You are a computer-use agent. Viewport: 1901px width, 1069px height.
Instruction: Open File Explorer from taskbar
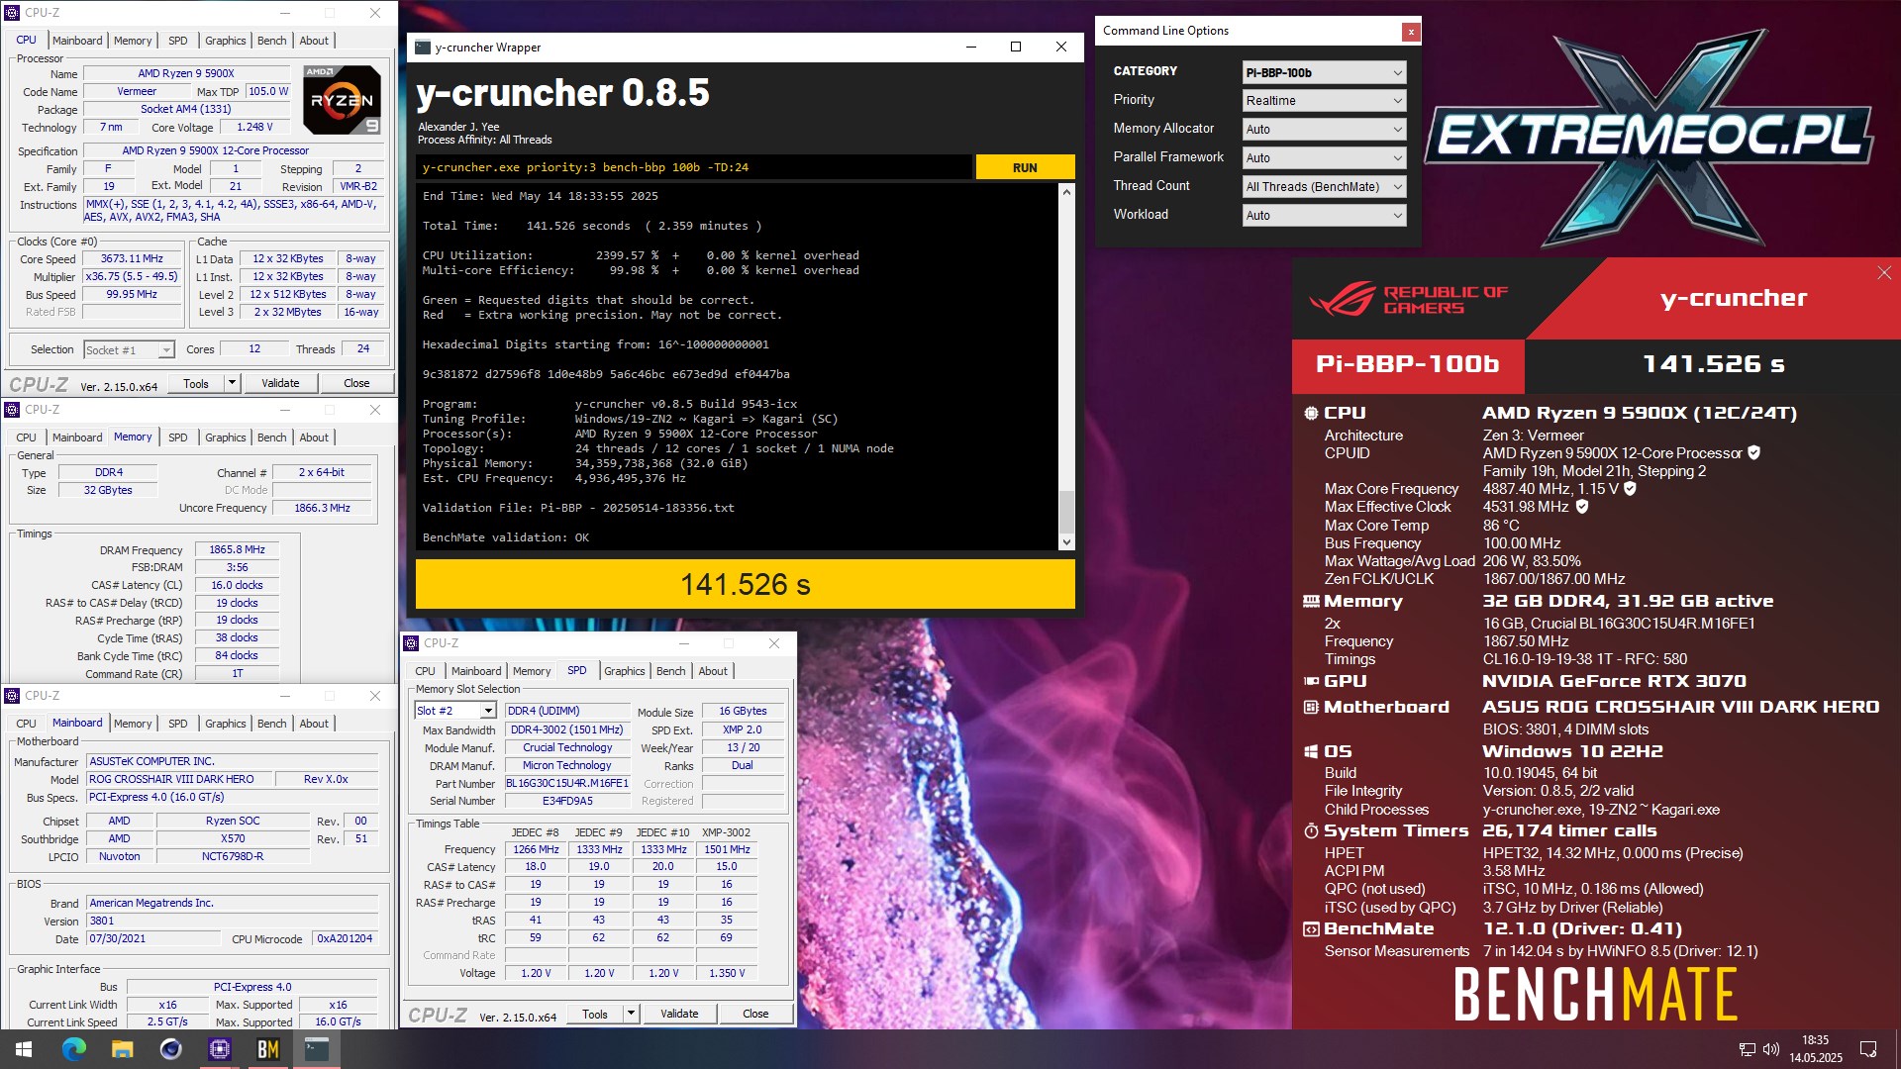122,1049
